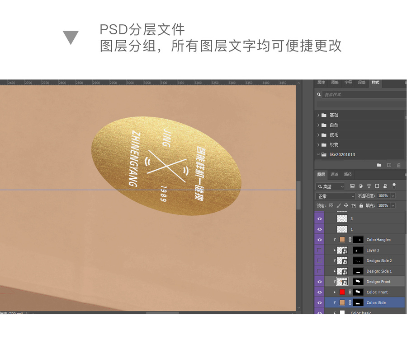Select the Design: Front smart object thumbnail
This screenshot has height=348, width=407.
[x=342, y=282]
